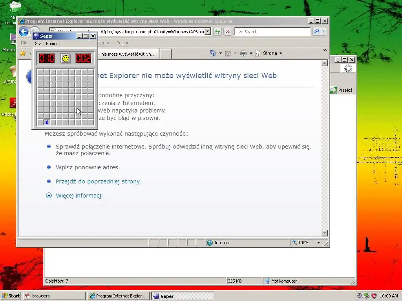Click the Internet zone globe icon

[x=210, y=243]
